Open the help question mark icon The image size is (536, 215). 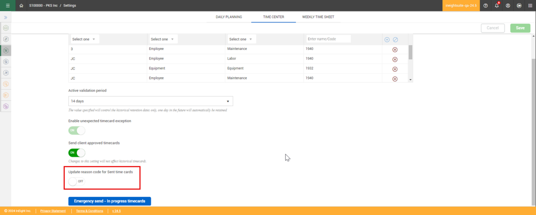[x=486, y=5]
